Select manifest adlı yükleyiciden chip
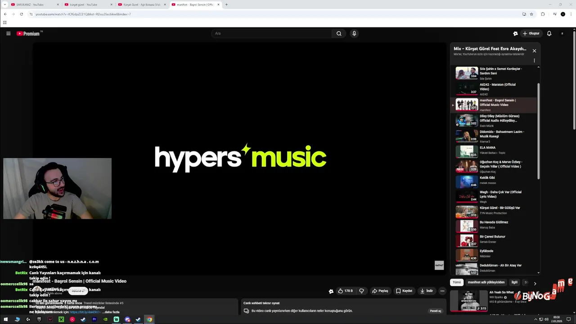Image resolution: width=576 pixels, height=324 pixels. click(486, 283)
